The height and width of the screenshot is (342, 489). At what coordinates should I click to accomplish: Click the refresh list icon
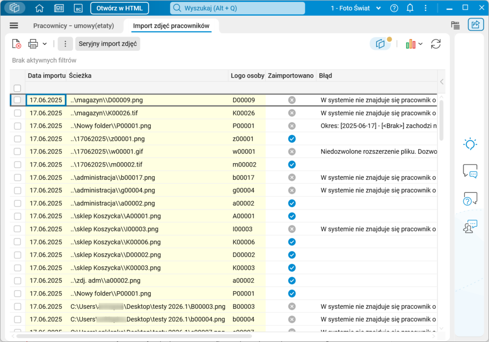point(436,44)
